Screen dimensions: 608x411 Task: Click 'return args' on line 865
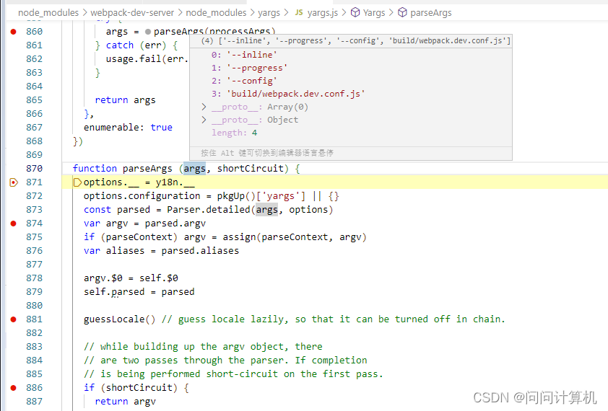125,100
